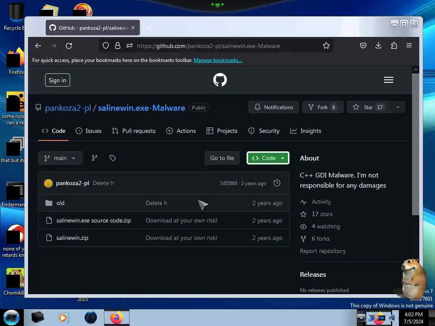Click the GitHub octocat logo
This screenshot has width=435, height=326.
[220, 80]
